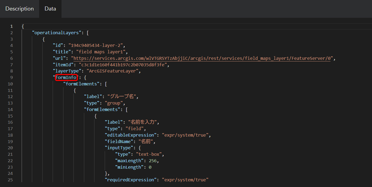Screen dimensions: 372x187
Task: Select the Data tab
Action: coord(50,9)
